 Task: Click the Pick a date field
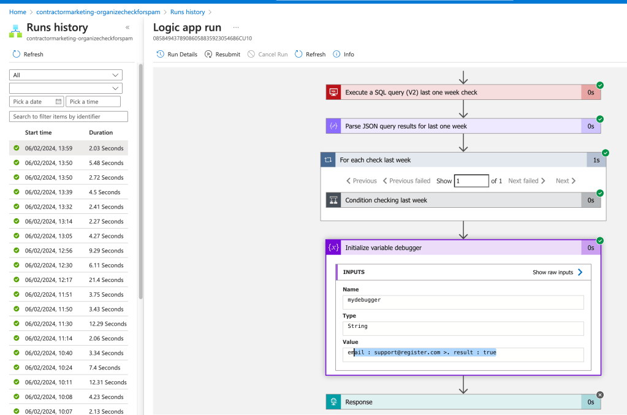pyautogui.click(x=36, y=102)
